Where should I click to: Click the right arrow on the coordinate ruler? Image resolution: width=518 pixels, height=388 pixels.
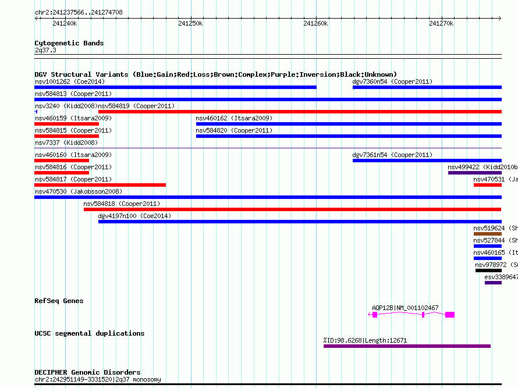click(499, 18)
